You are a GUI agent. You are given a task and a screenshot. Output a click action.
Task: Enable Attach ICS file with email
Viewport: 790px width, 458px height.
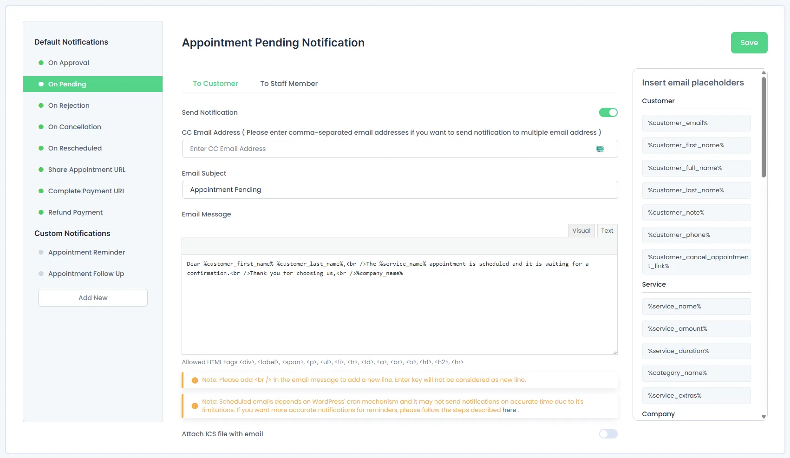click(608, 434)
